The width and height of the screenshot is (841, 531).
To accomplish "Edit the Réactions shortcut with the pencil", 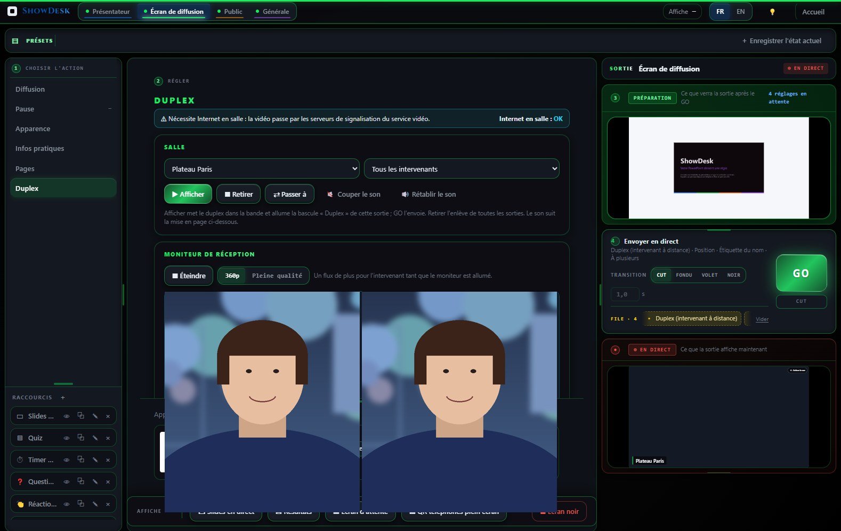I will click(x=95, y=504).
